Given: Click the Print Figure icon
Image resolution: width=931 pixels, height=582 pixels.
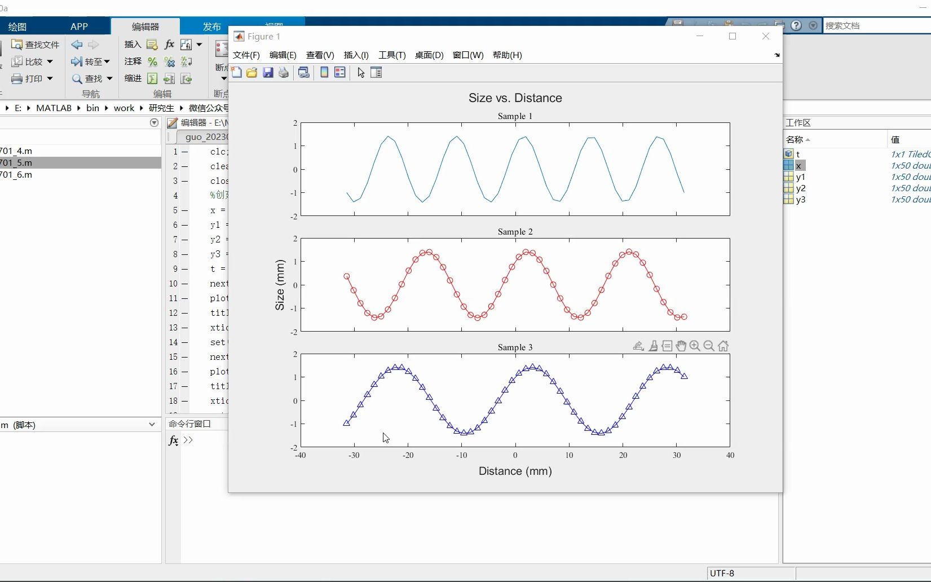Looking at the screenshot, I should coord(284,72).
